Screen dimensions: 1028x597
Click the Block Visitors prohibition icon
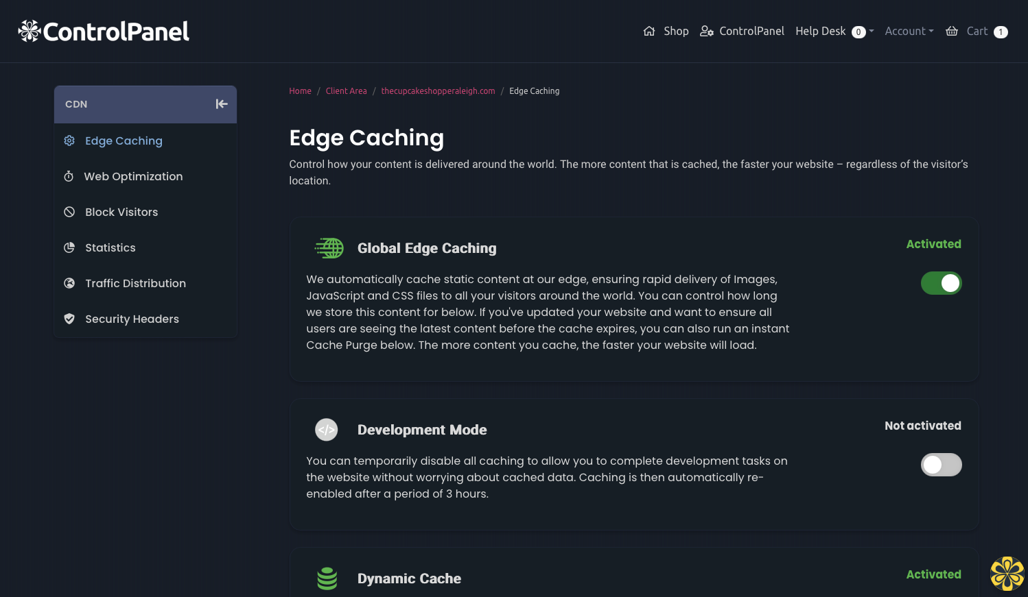coord(69,212)
